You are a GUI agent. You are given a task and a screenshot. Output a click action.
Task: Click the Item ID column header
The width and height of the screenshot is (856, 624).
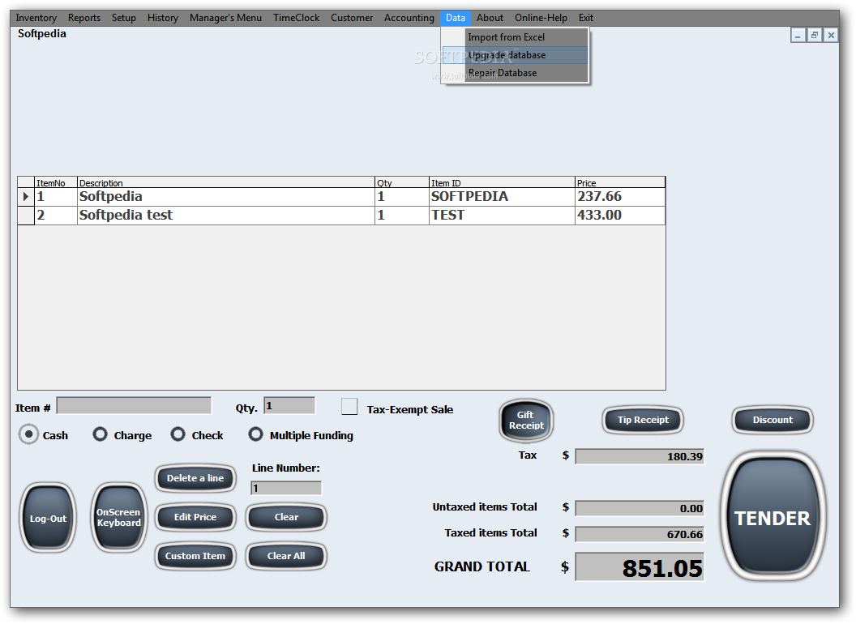point(502,182)
